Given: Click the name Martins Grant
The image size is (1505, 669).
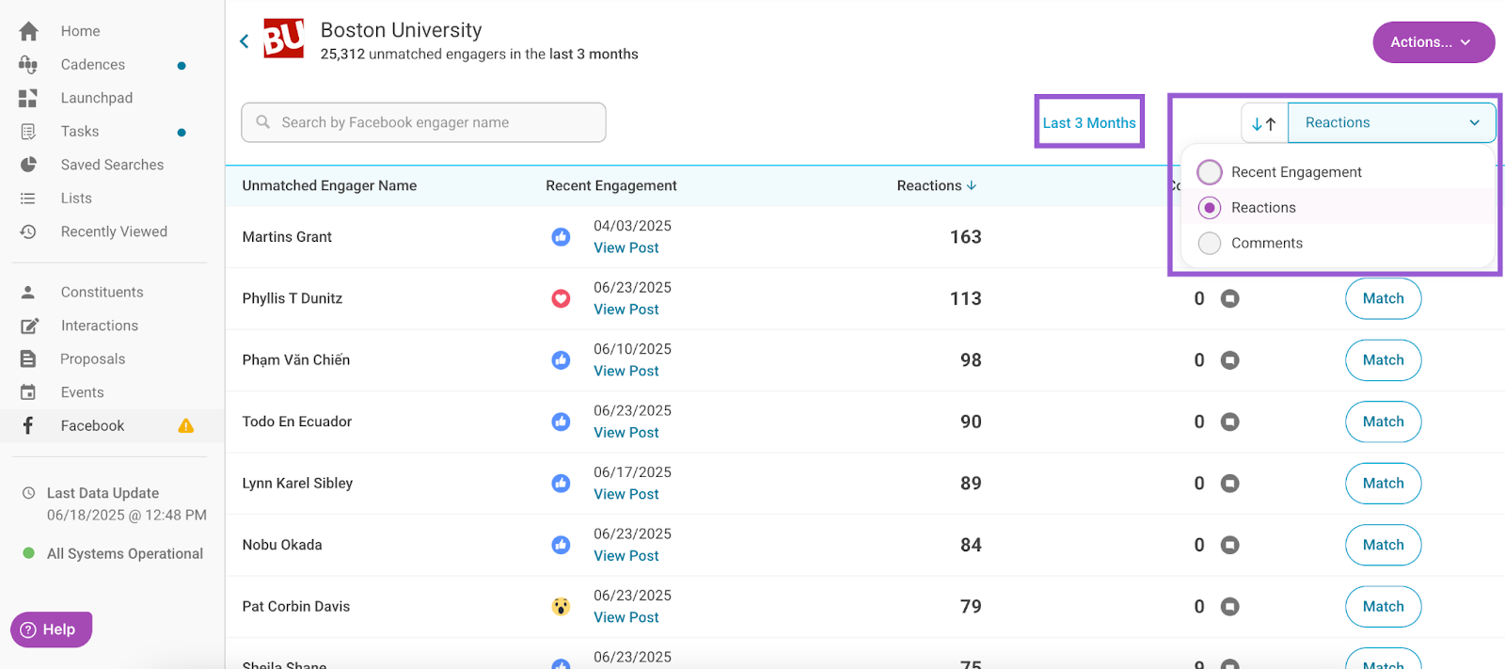Looking at the screenshot, I should click(x=287, y=237).
